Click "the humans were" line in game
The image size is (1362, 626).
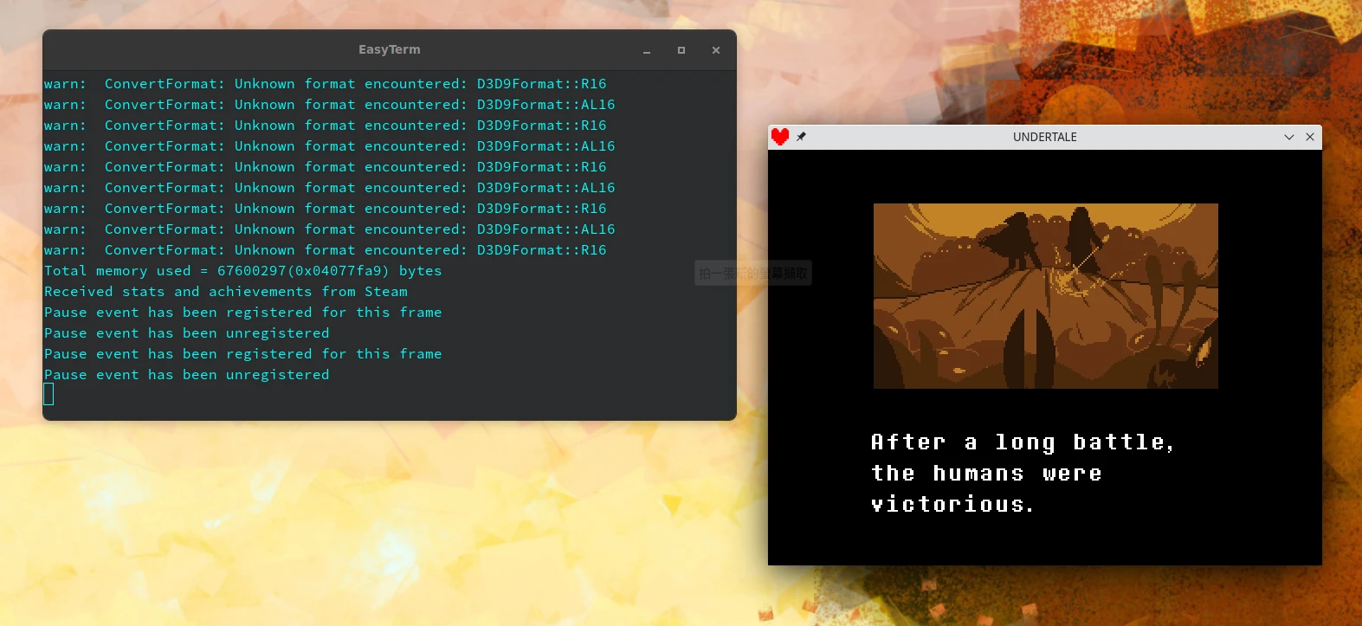click(x=986, y=474)
